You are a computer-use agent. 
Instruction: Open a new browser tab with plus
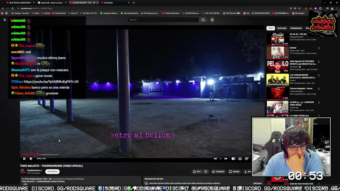(x=133, y=3)
